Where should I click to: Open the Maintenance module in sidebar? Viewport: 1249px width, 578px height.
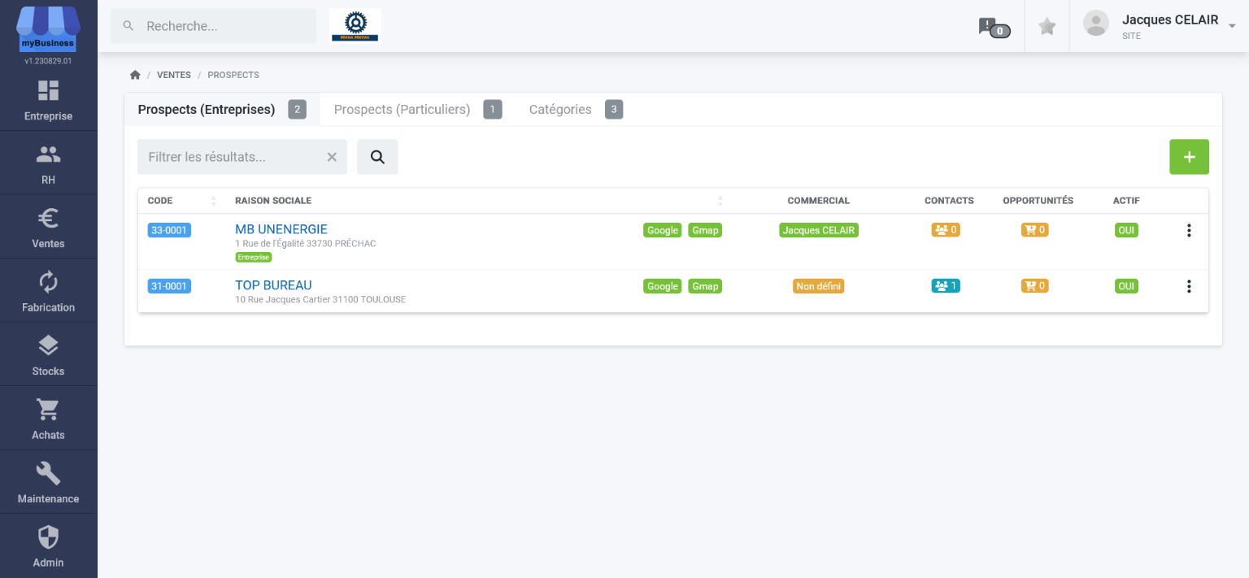(48, 482)
